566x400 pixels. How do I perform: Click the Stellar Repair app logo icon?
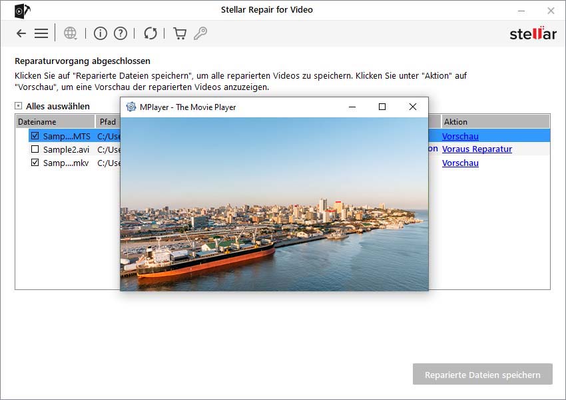click(x=22, y=11)
